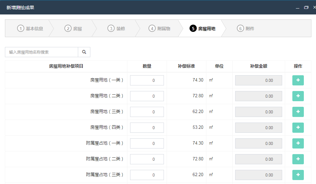The width and height of the screenshot is (316, 184).
Task: Click 补偿金额 field for 附属屋占地（一类）
Action: pyautogui.click(x=259, y=143)
